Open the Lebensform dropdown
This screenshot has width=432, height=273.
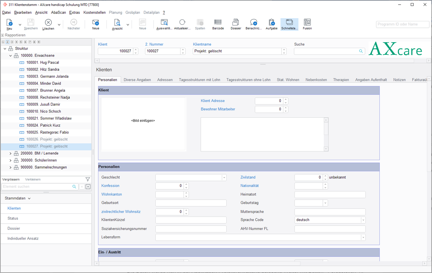(x=363, y=238)
